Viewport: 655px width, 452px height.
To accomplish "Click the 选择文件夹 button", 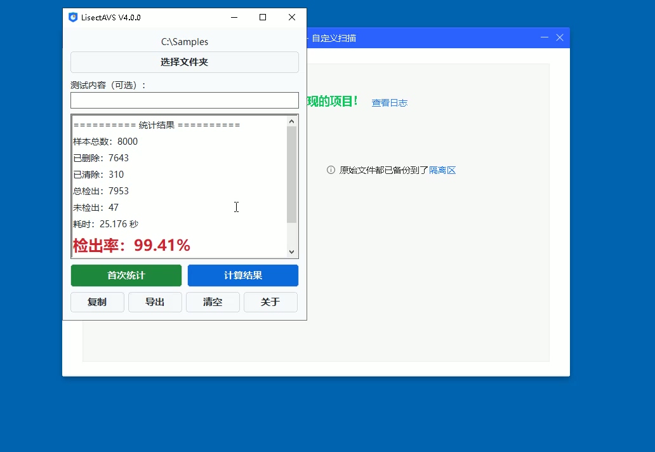I will 185,62.
